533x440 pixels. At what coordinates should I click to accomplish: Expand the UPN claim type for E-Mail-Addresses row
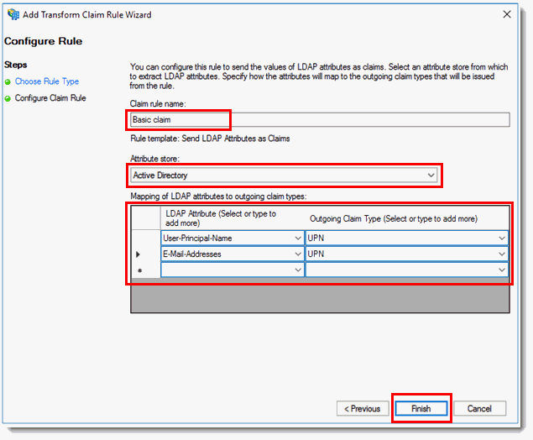coord(502,254)
